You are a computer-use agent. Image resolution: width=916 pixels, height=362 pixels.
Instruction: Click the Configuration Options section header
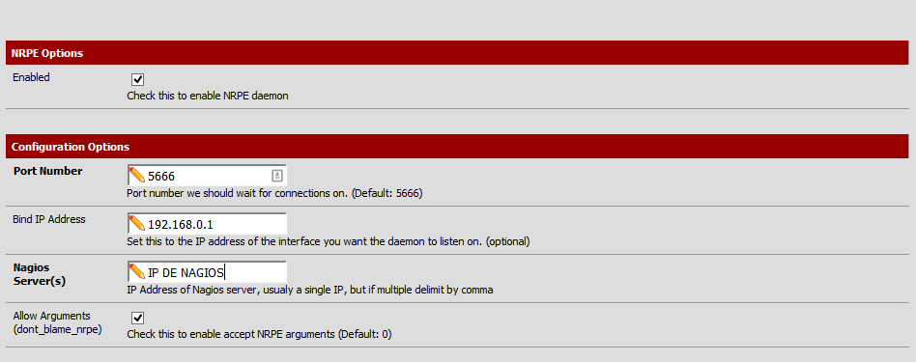pyautogui.click(x=457, y=147)
